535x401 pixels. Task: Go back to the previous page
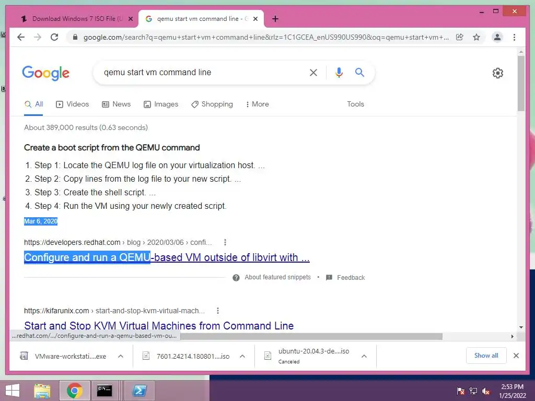tap(21, 37)
